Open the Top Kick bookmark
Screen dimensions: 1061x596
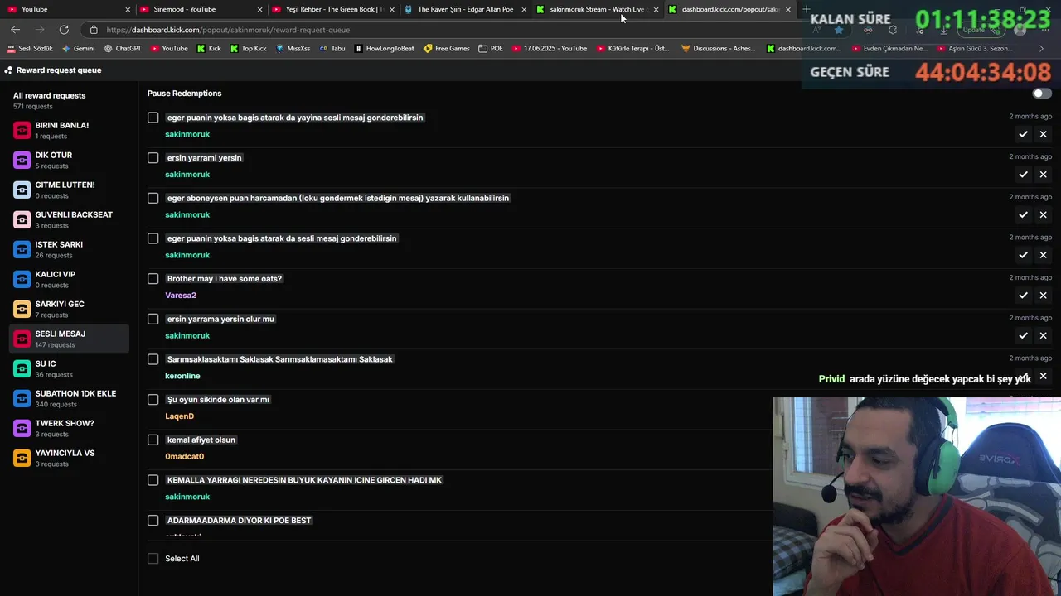248,48
